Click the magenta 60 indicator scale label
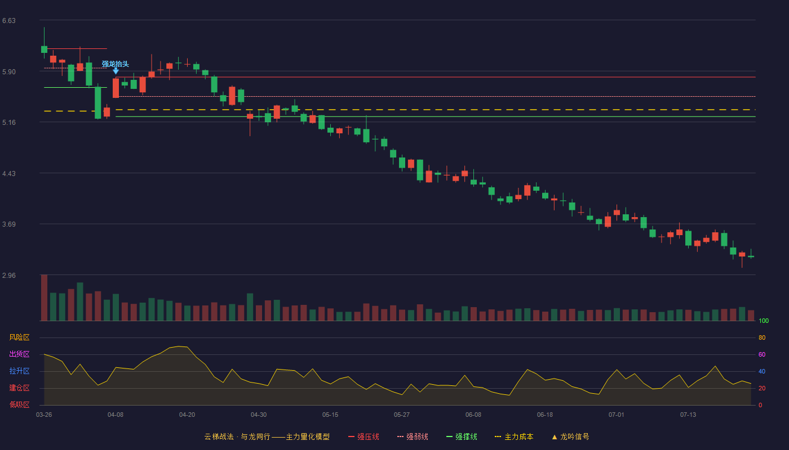This screenshot has width=789, height=450. (x=762, y=354)
